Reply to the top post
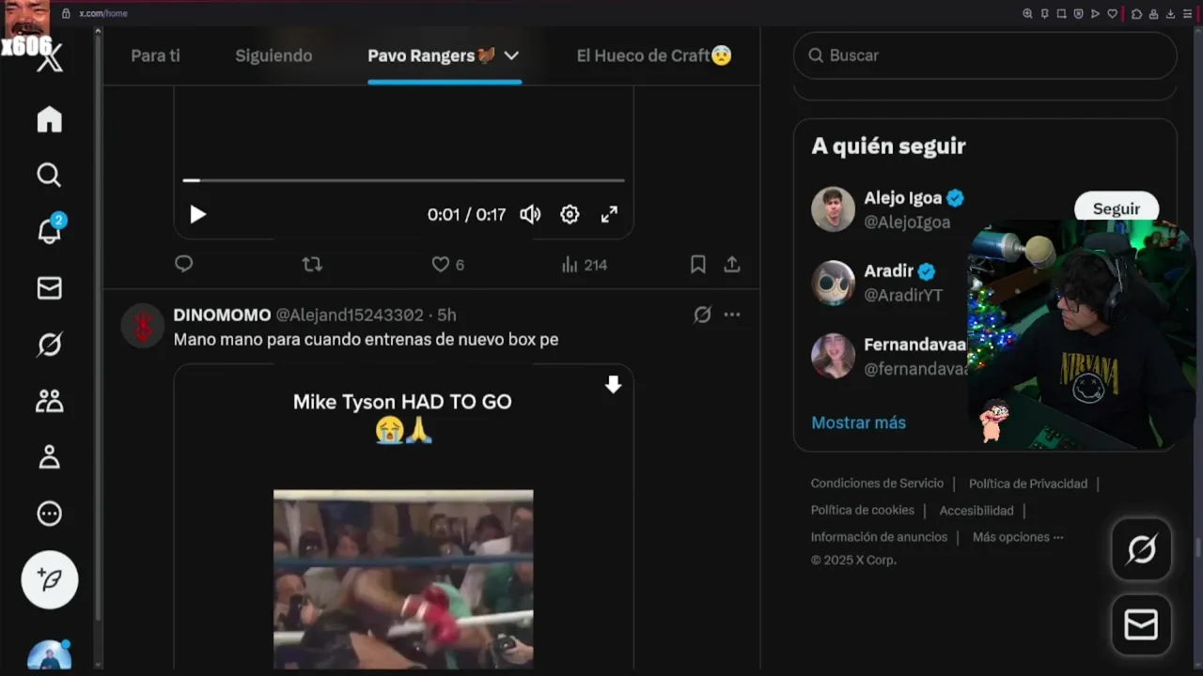Viewport: 1203px width, 676px height. 184,264
